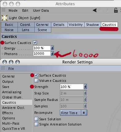Click the Photons value field
This screenshot has width=121, height=132.
click(42, 54)
